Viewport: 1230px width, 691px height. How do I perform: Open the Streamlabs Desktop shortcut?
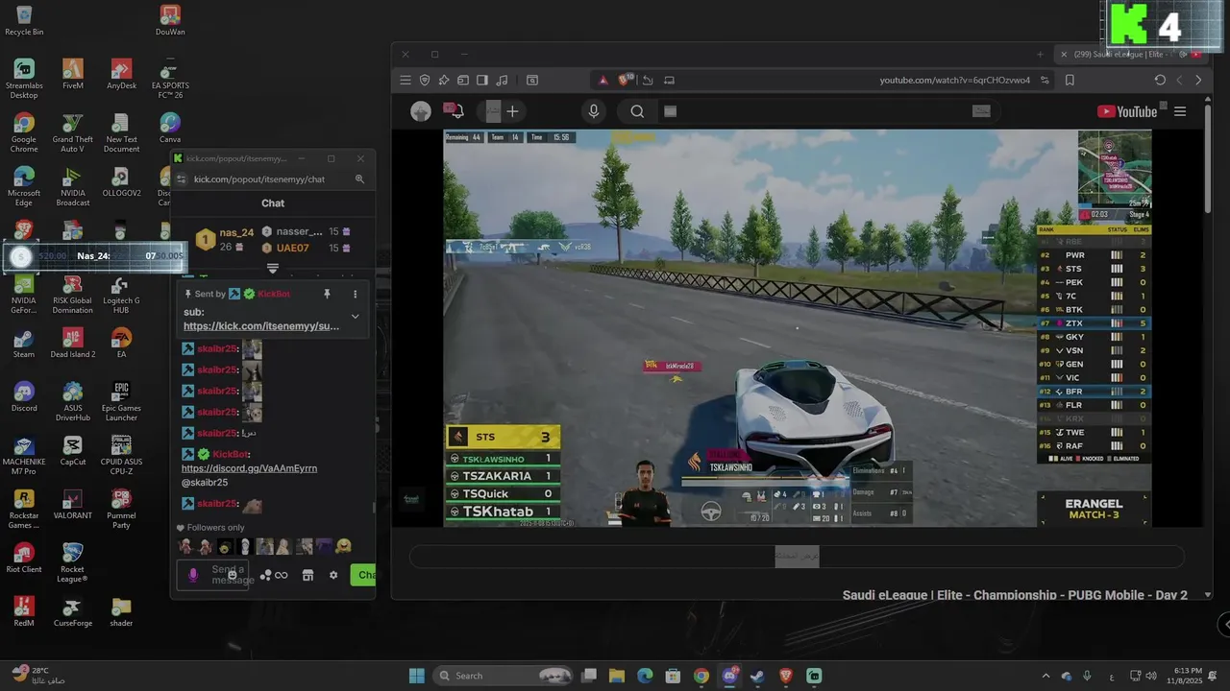tap(24, 79)
